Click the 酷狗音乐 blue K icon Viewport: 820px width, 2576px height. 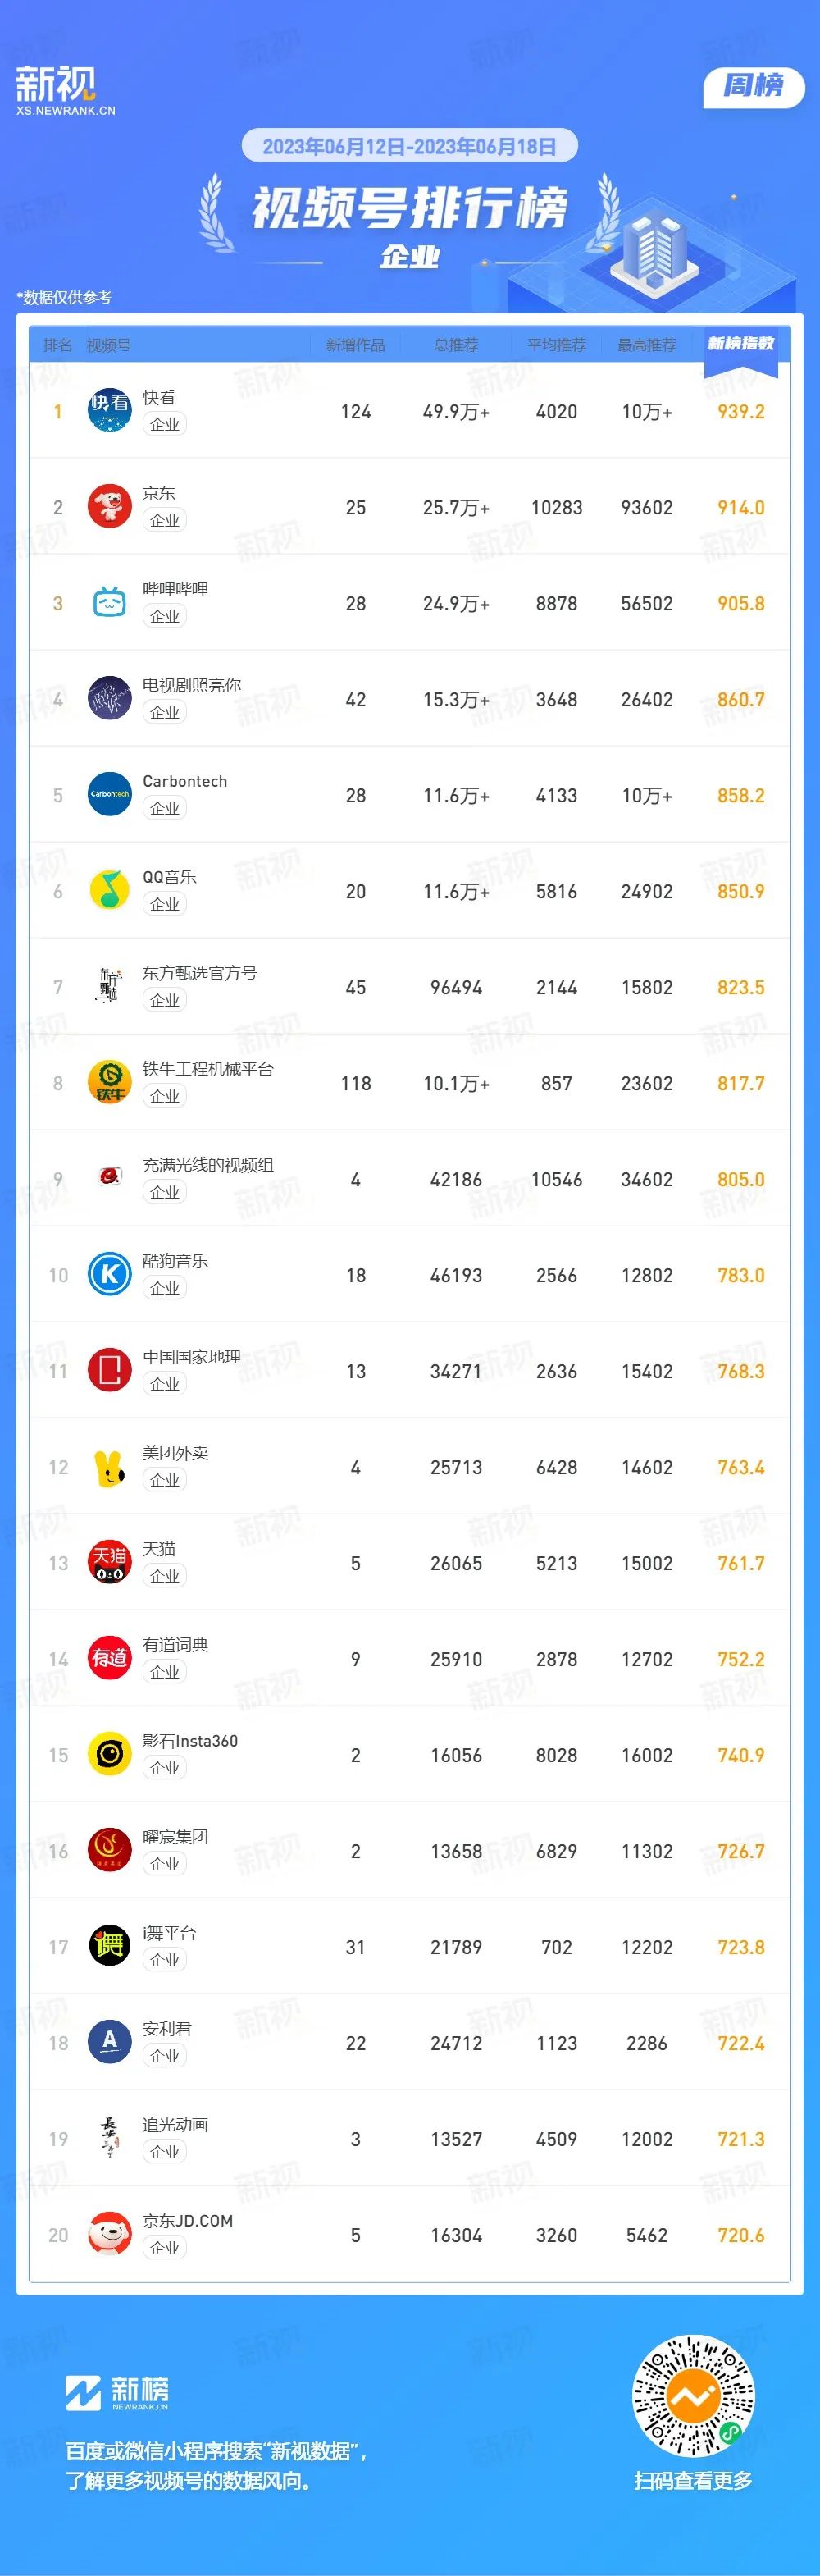[110, 1275]
